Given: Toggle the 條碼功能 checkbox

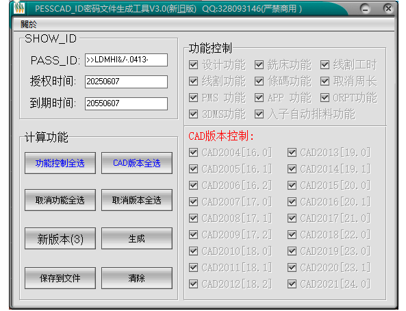Looking at the screenshot, I should click(x=259, y=81).
